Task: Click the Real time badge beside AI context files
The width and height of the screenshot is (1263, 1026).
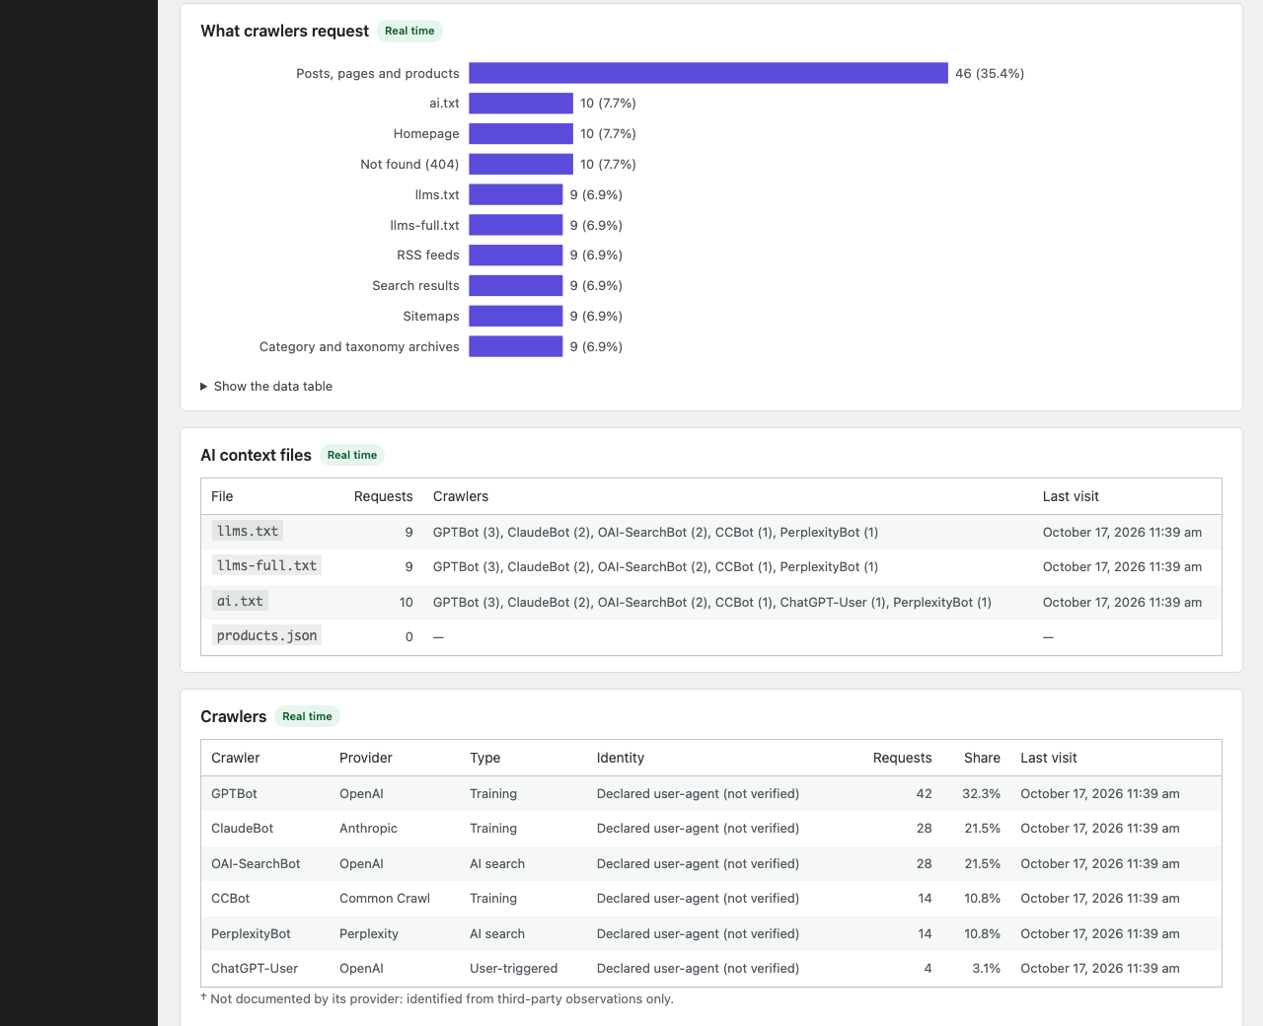Action: (352, 455)
